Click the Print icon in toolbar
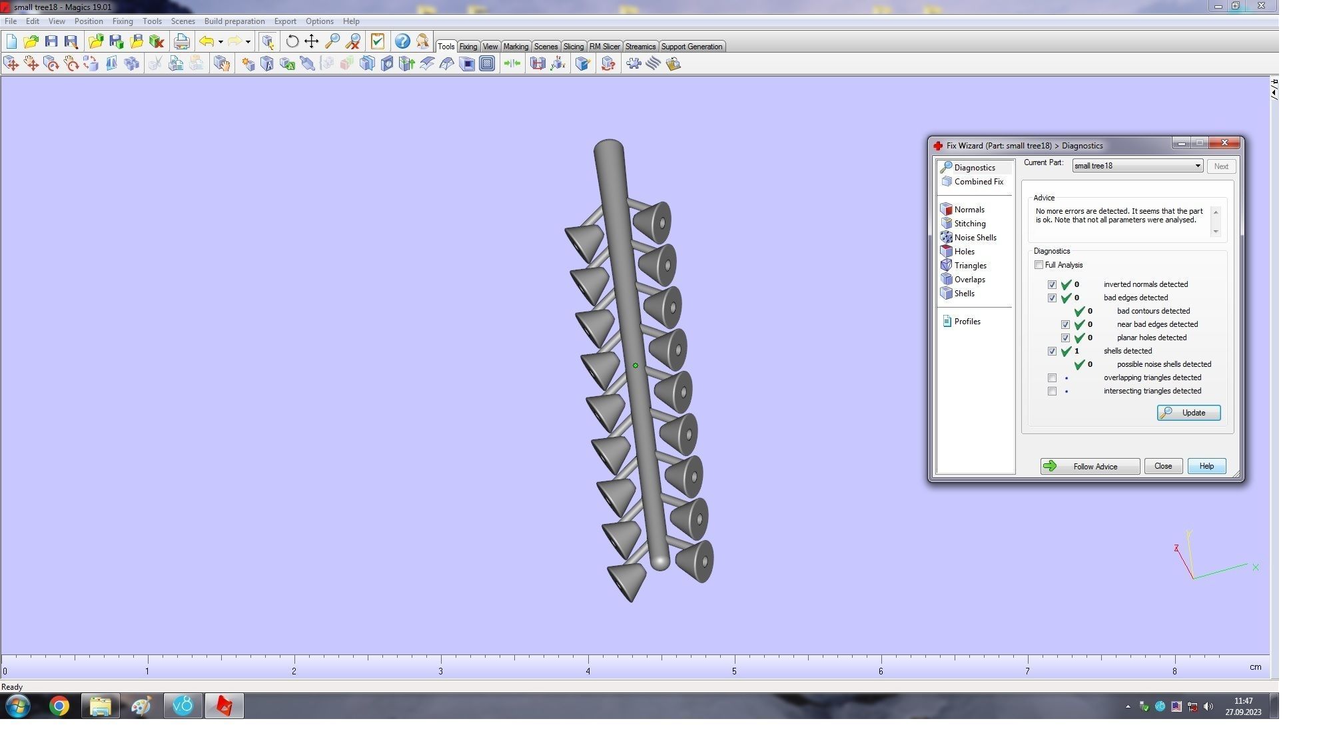 tap(181, 41)
